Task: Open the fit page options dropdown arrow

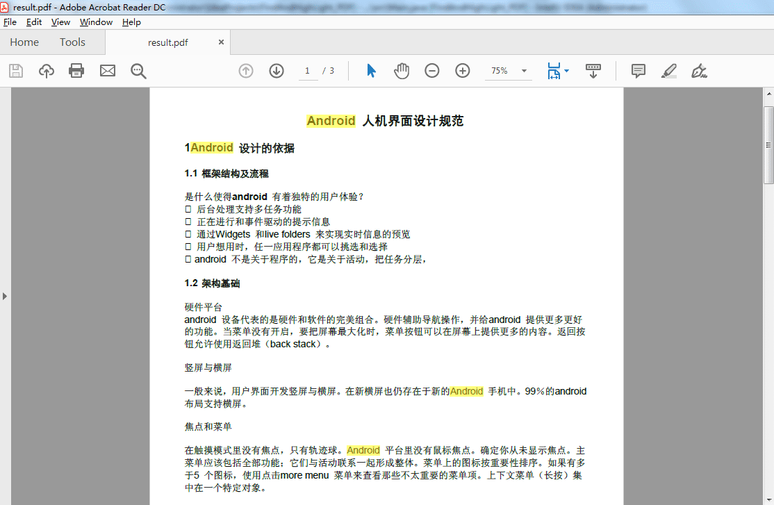Action: tap(567, 71)
